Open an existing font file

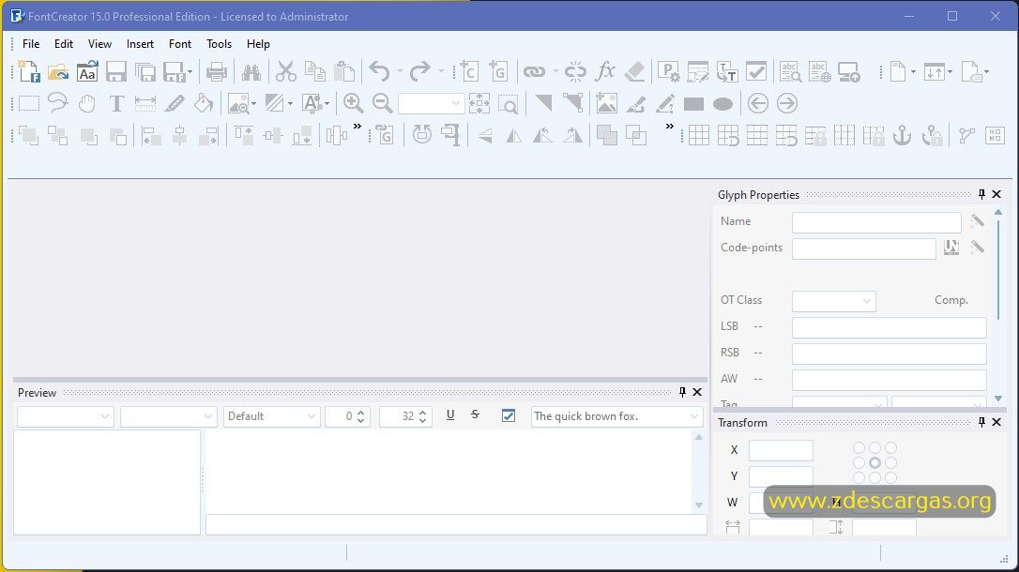click(x=58, y=71)
